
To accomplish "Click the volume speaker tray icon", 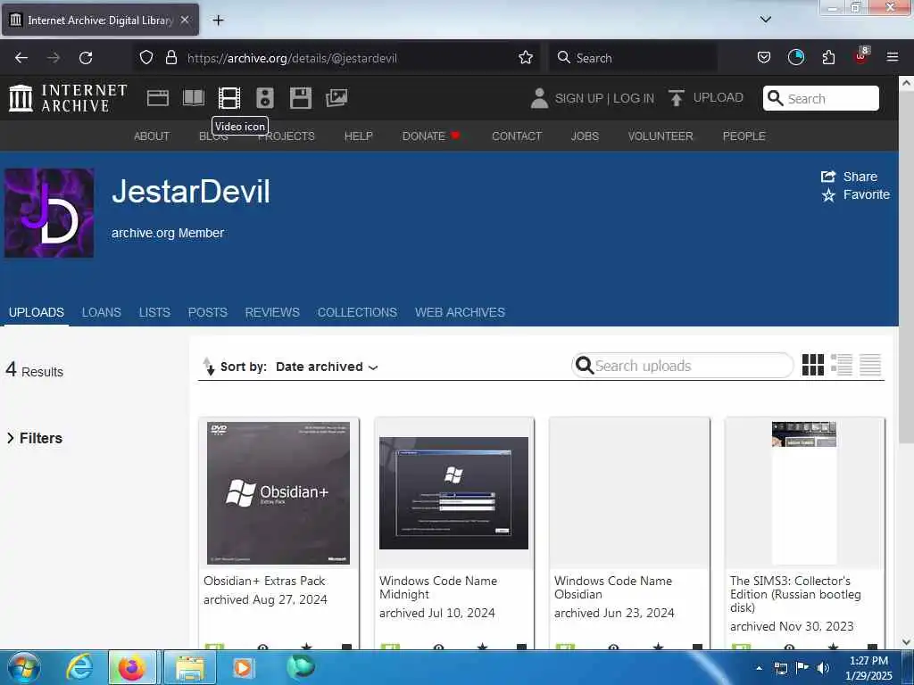I will (x=822, y=668).
